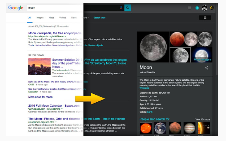Select the Jupiter thumbnail in related searches

(189, 128)
